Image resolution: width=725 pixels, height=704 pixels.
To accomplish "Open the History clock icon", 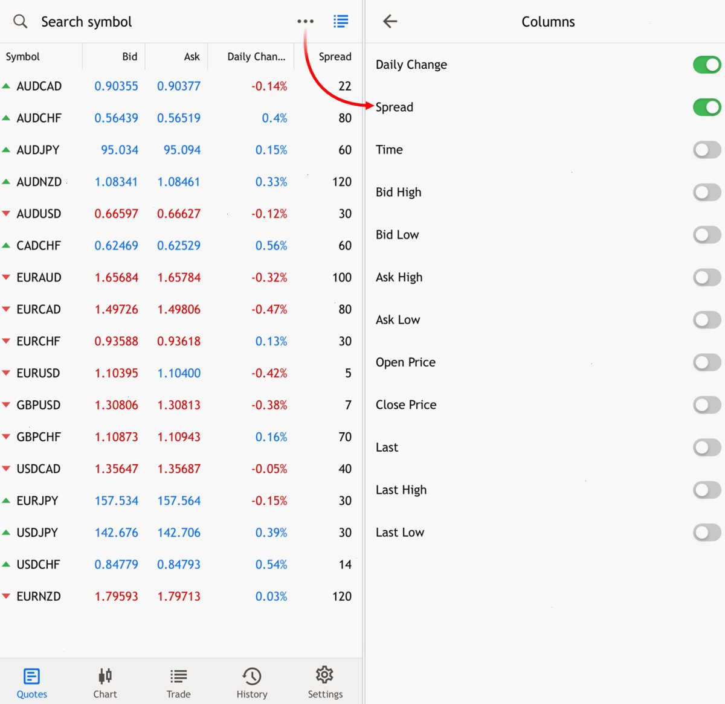I will click(252, 676).
